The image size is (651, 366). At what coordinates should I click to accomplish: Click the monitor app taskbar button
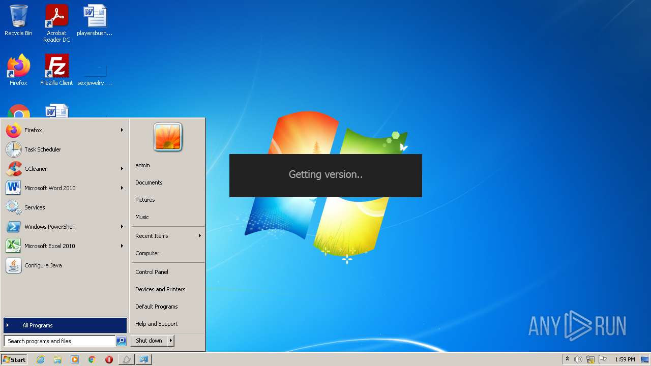144,359
